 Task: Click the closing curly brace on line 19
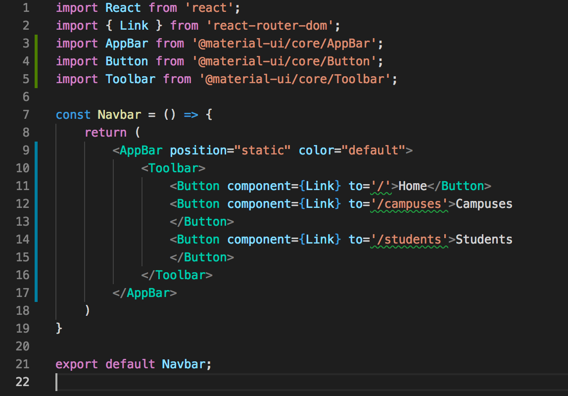(x=59, y=328)
